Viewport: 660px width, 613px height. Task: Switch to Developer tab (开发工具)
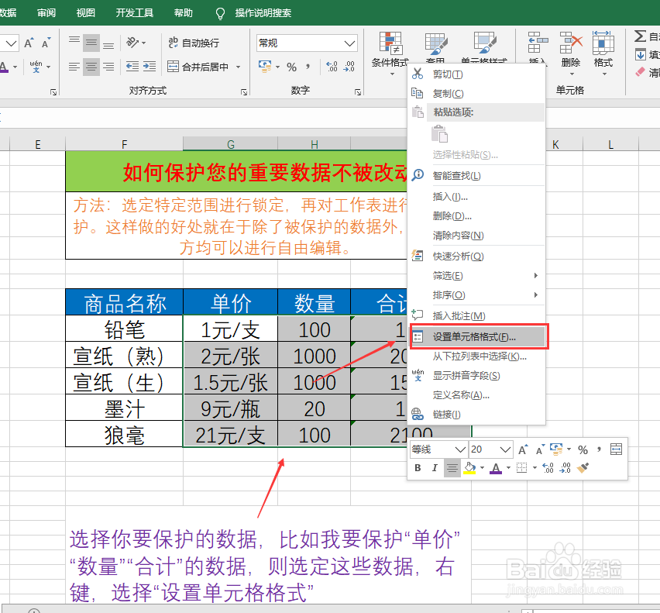pyautogui.click(x=135, y=12)
